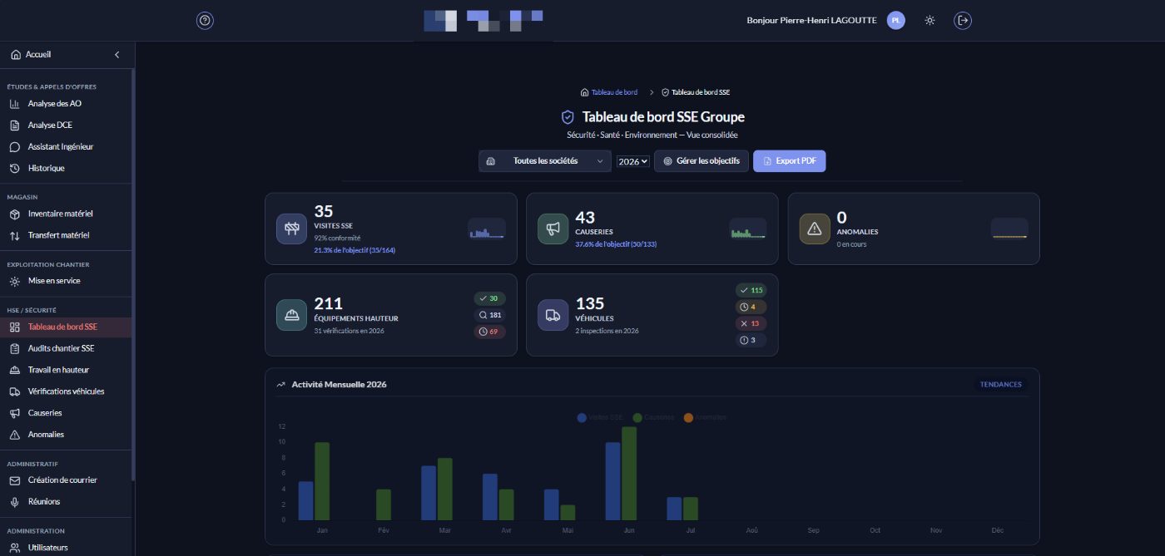Open the help question mark icon
The image size is (1165, 556).
pyautogui.click(x=206, y=21)
